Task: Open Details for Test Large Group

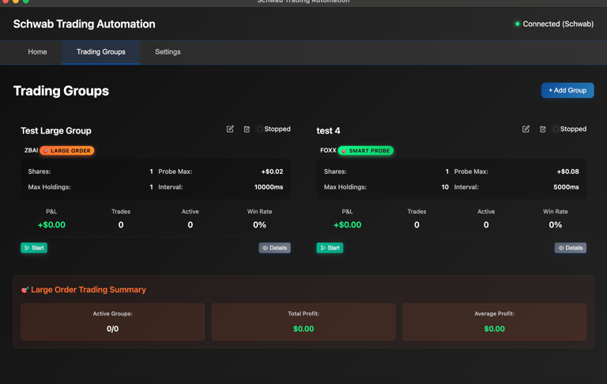Action: pos(274,248)
